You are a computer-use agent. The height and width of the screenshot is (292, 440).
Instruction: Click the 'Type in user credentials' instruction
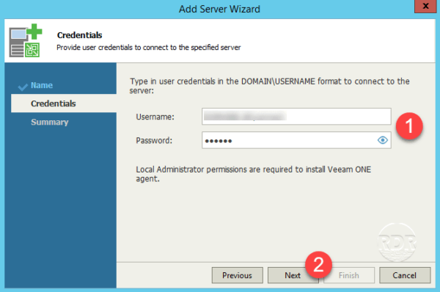click(269, 86)
